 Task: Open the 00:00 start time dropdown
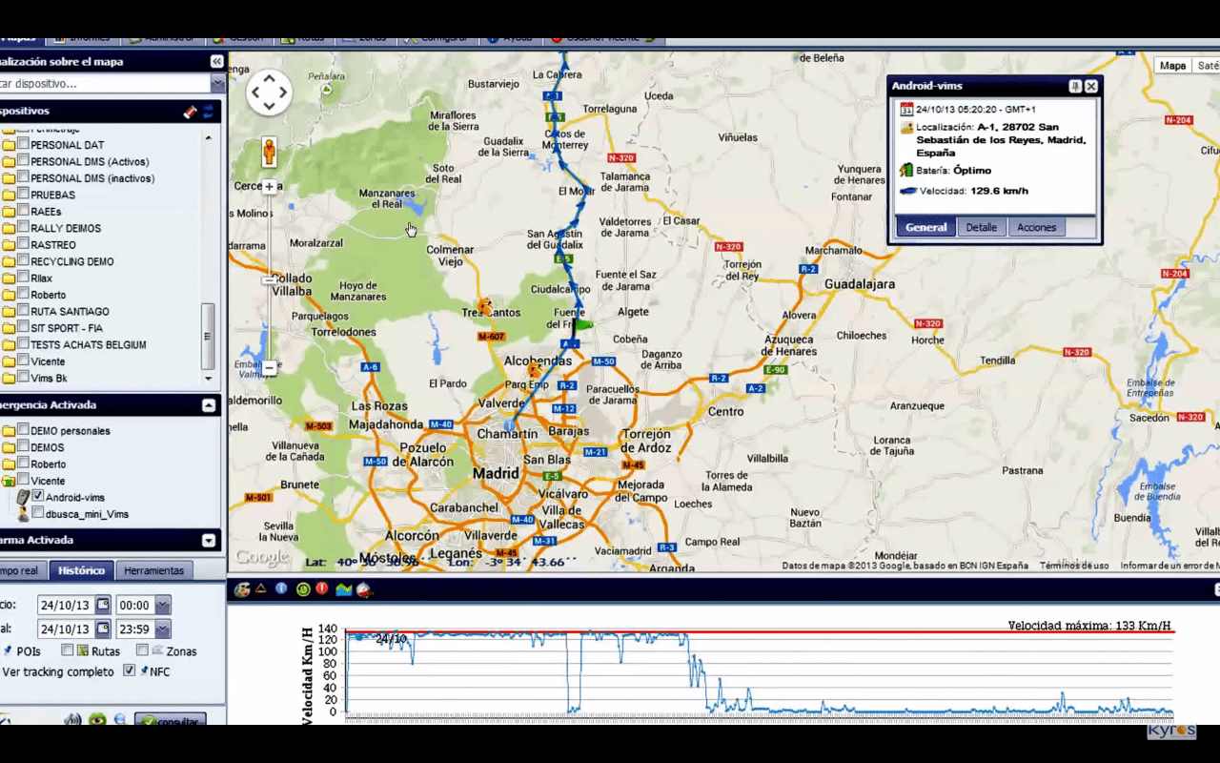162,605
